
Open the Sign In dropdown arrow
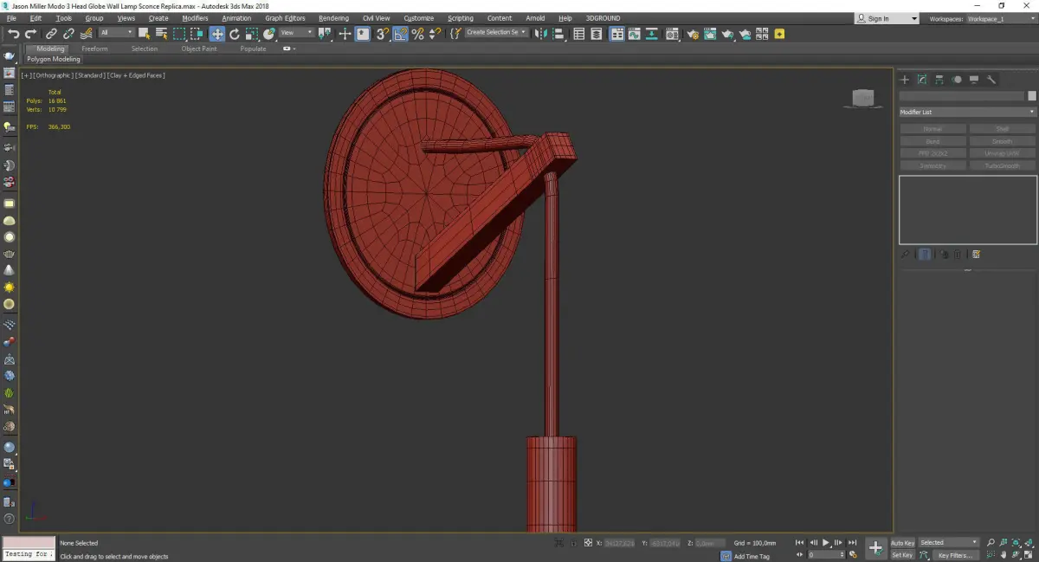[913, 18]
